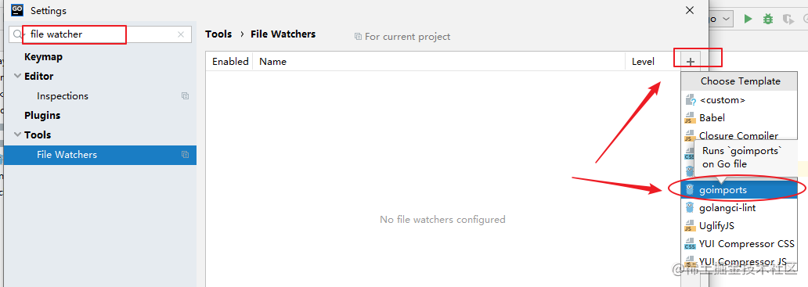This screenshot has width=808, height=287.
Task: Click the run with coverage icon
Action: [788, 19]
